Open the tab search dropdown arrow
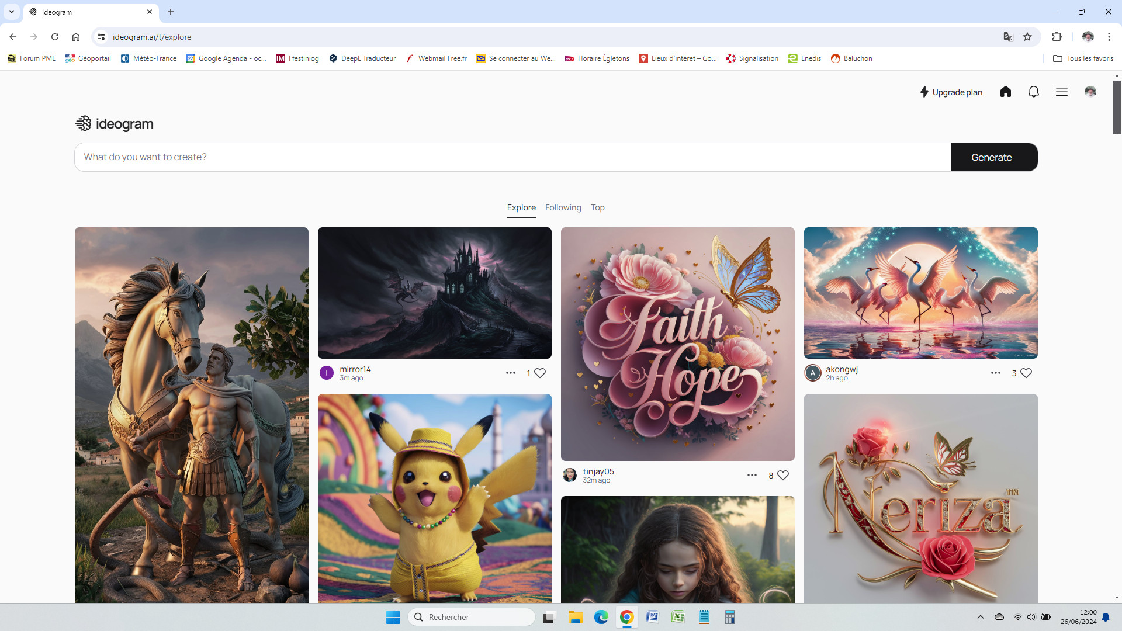Viewport: 1122px width, 631px height. click(12, 12)
